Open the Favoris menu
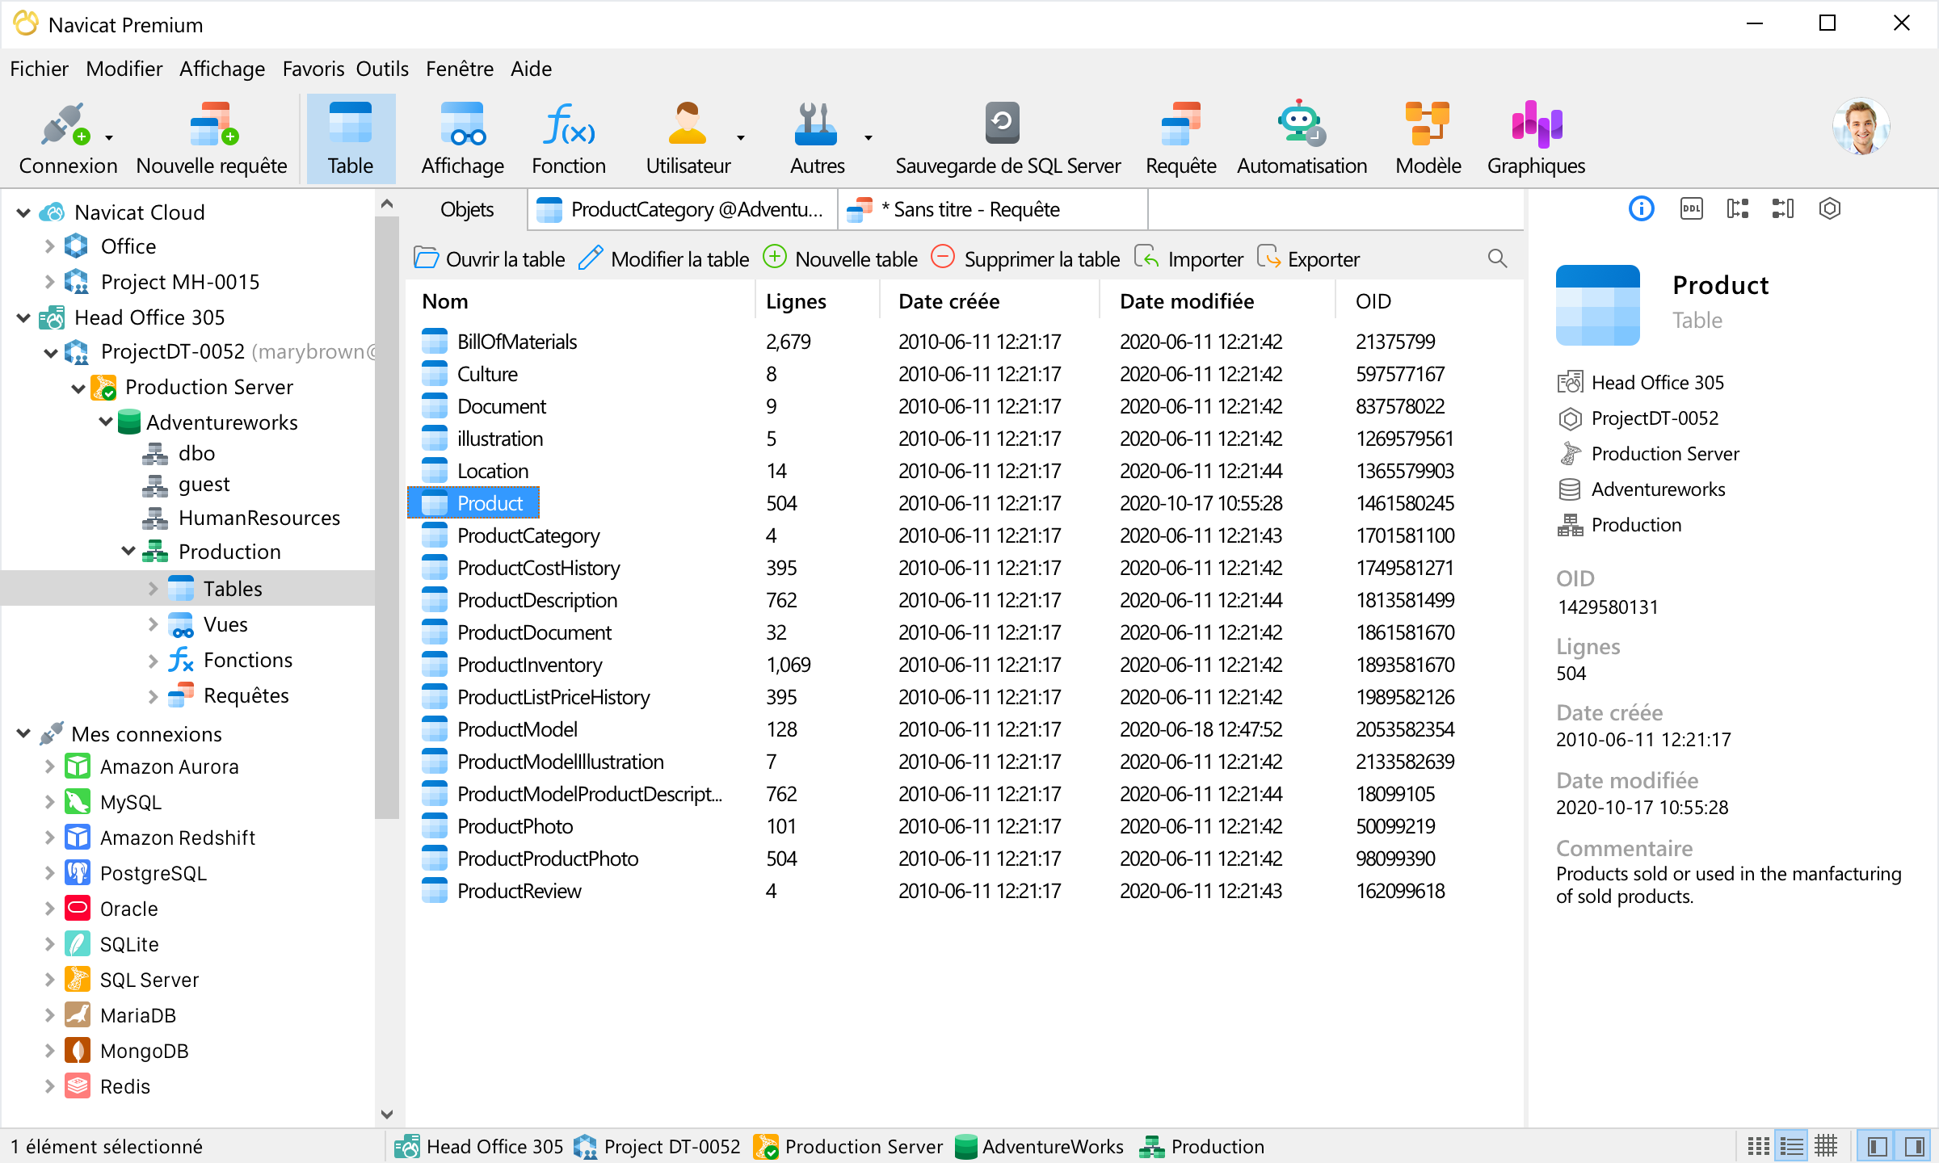The width and height of the screenshot is (1939, 1163). (313, 69)
